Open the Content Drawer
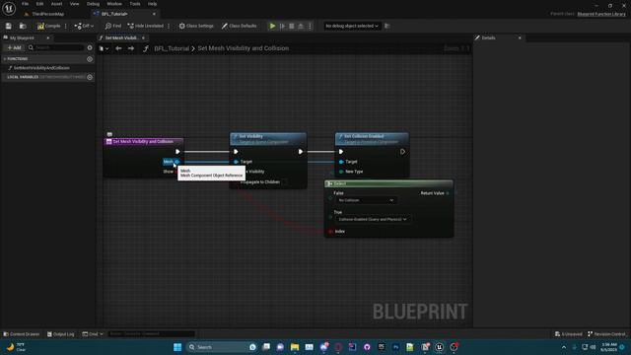631x355 pixels. 22,334
